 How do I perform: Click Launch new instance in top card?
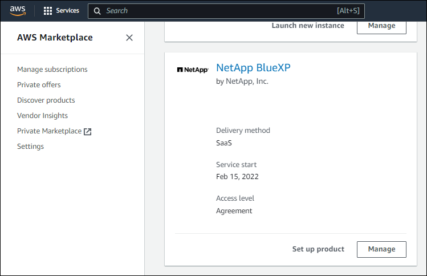pos(308,26)
